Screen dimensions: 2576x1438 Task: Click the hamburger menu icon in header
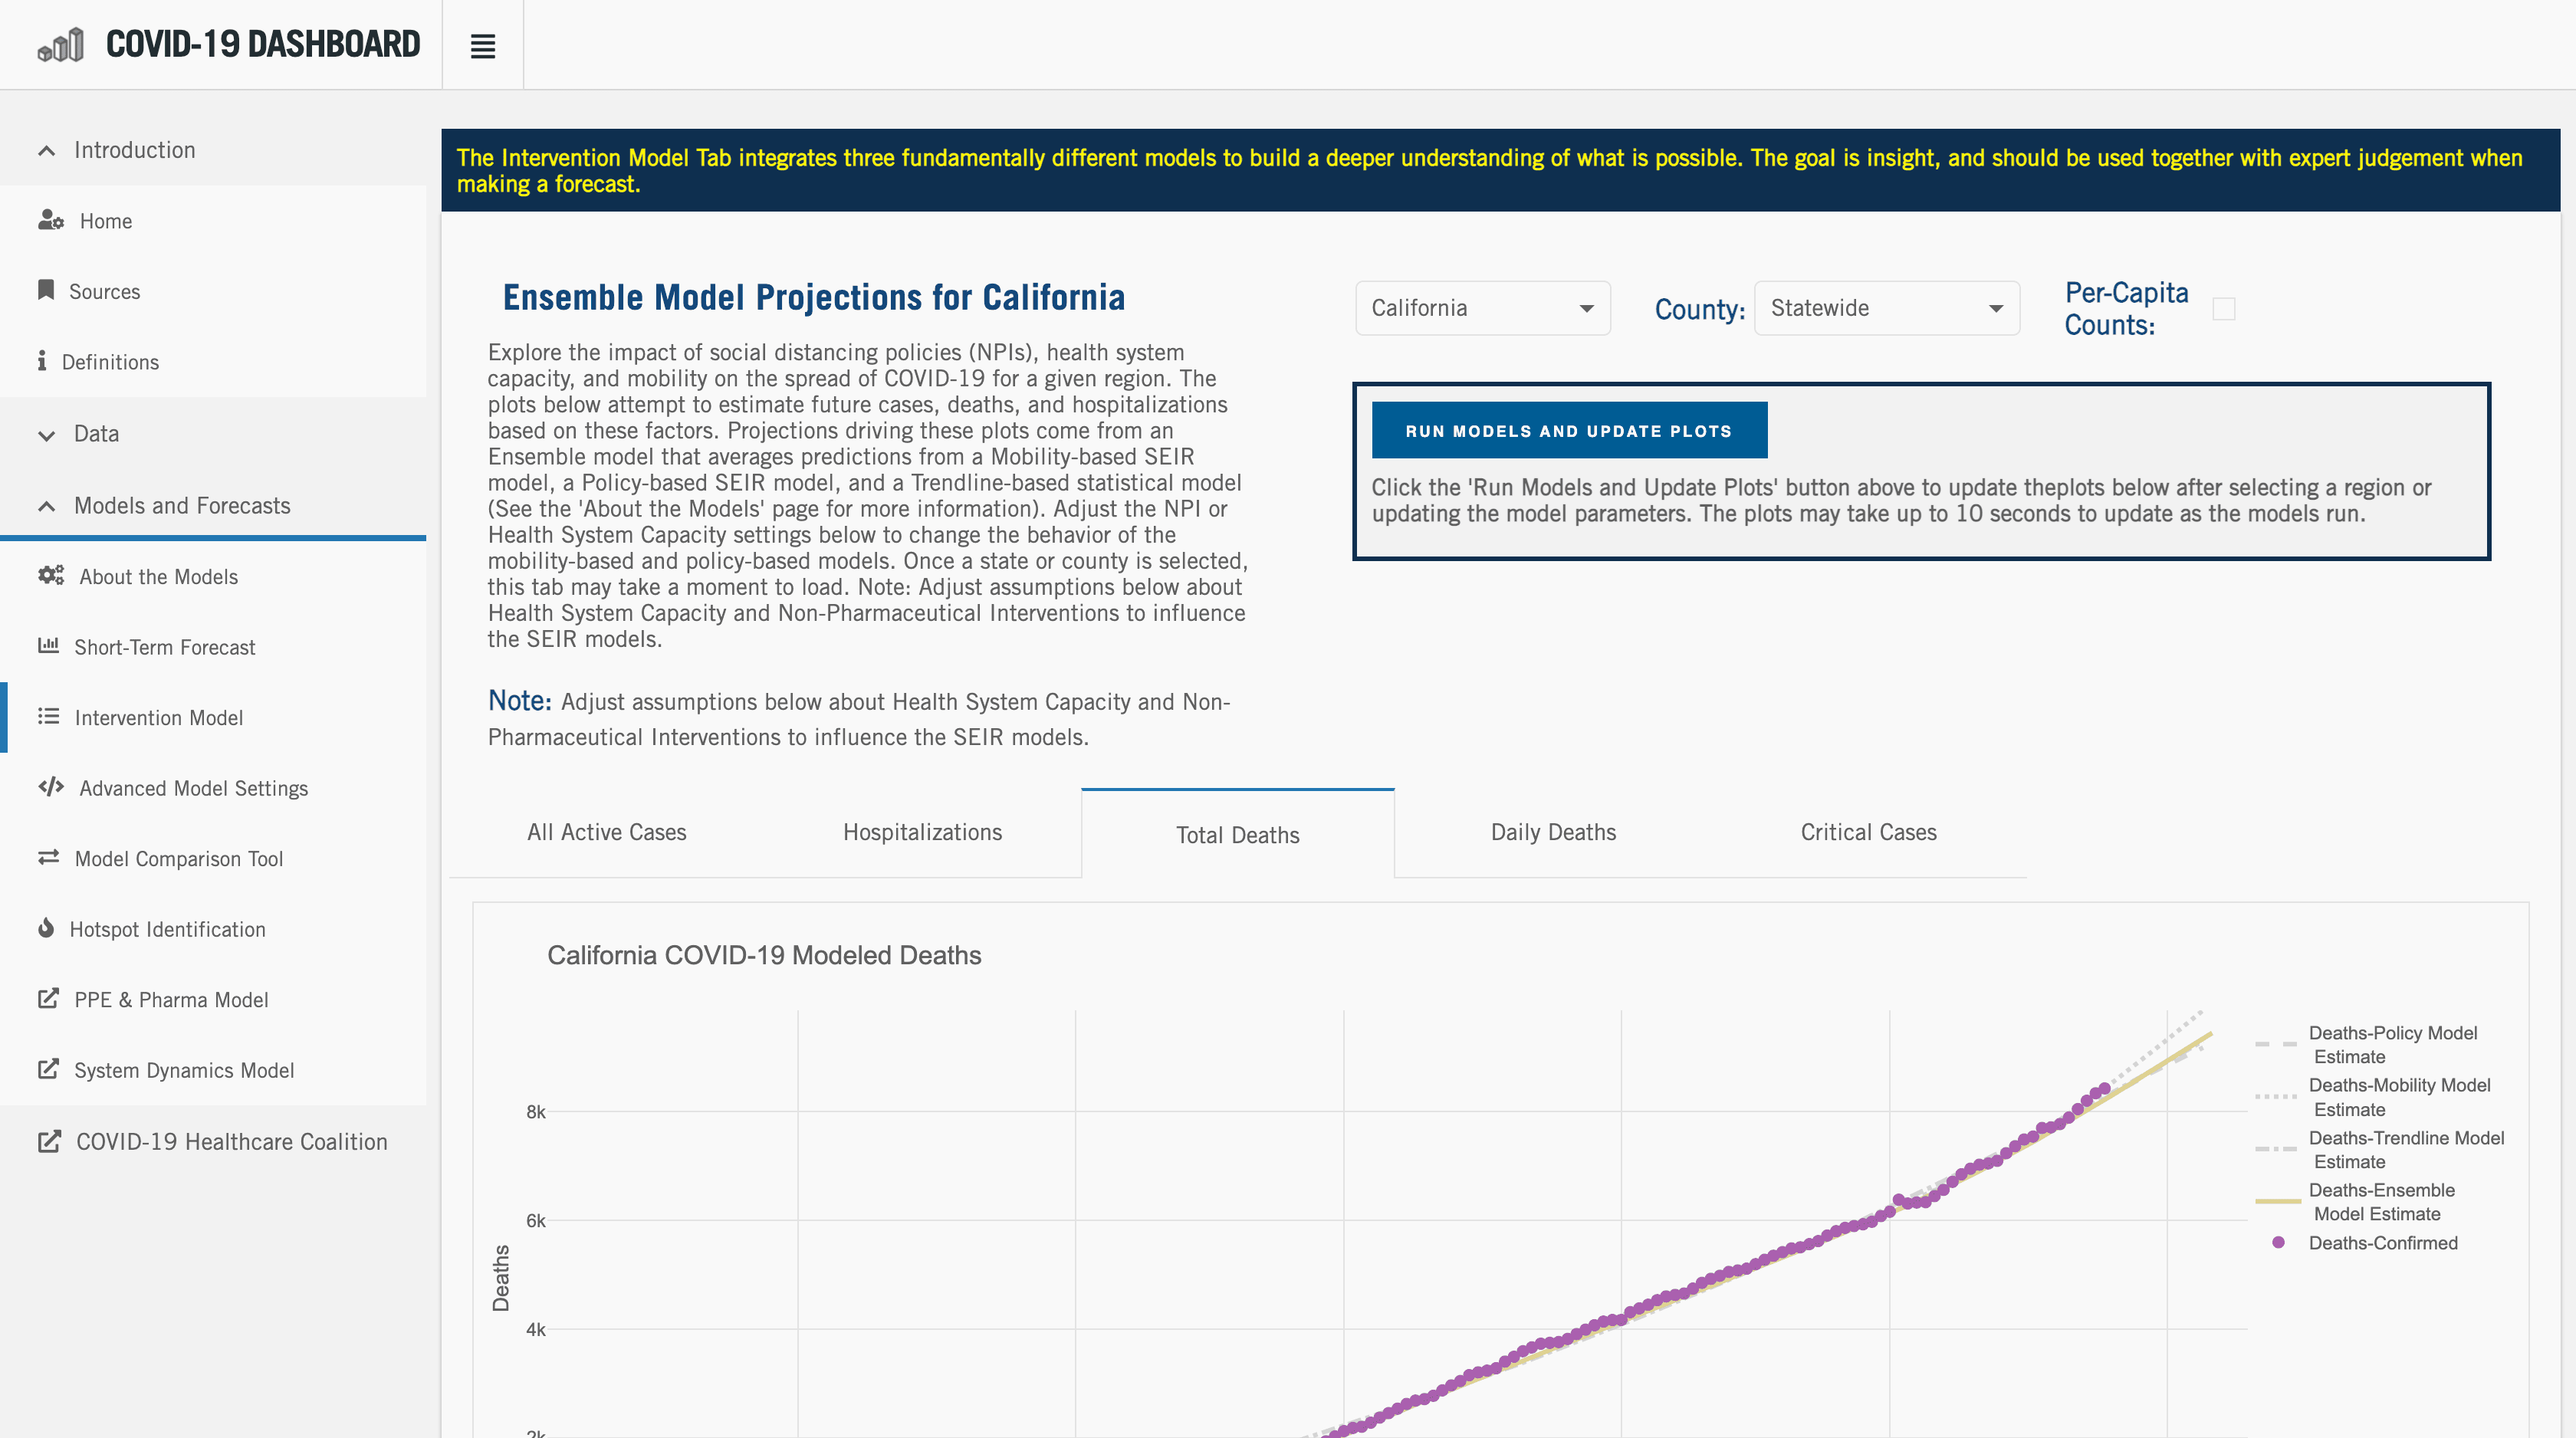tap(482, 46)
